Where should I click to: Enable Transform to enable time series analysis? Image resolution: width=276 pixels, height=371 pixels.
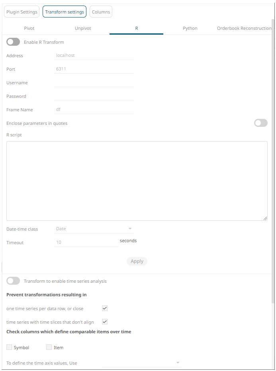click(13, 281)
